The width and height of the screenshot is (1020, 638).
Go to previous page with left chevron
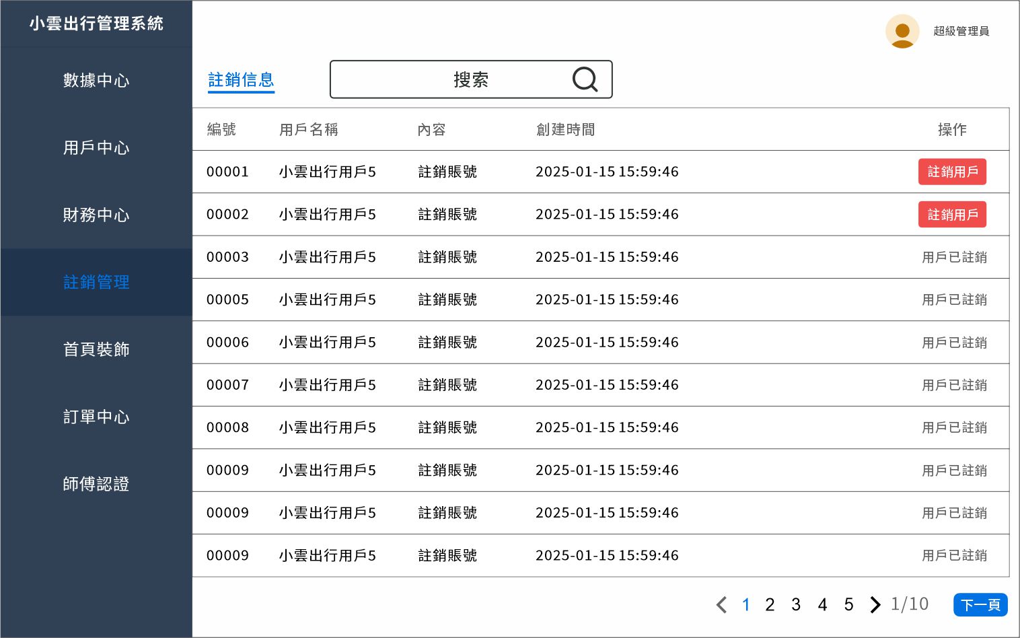coord(721,604)
